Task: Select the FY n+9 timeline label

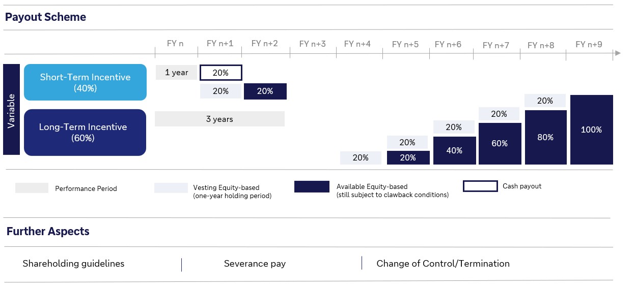Action: (589, 44)
